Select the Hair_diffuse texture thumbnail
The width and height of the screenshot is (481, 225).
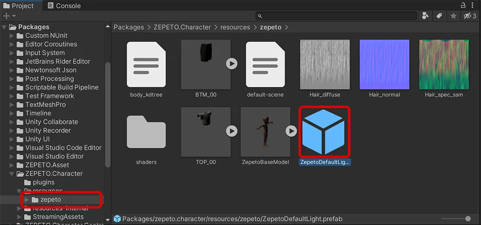click(325, 65)
